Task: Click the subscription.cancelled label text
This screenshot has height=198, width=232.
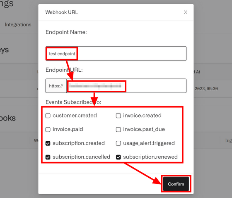Action: tap(81, 157)
